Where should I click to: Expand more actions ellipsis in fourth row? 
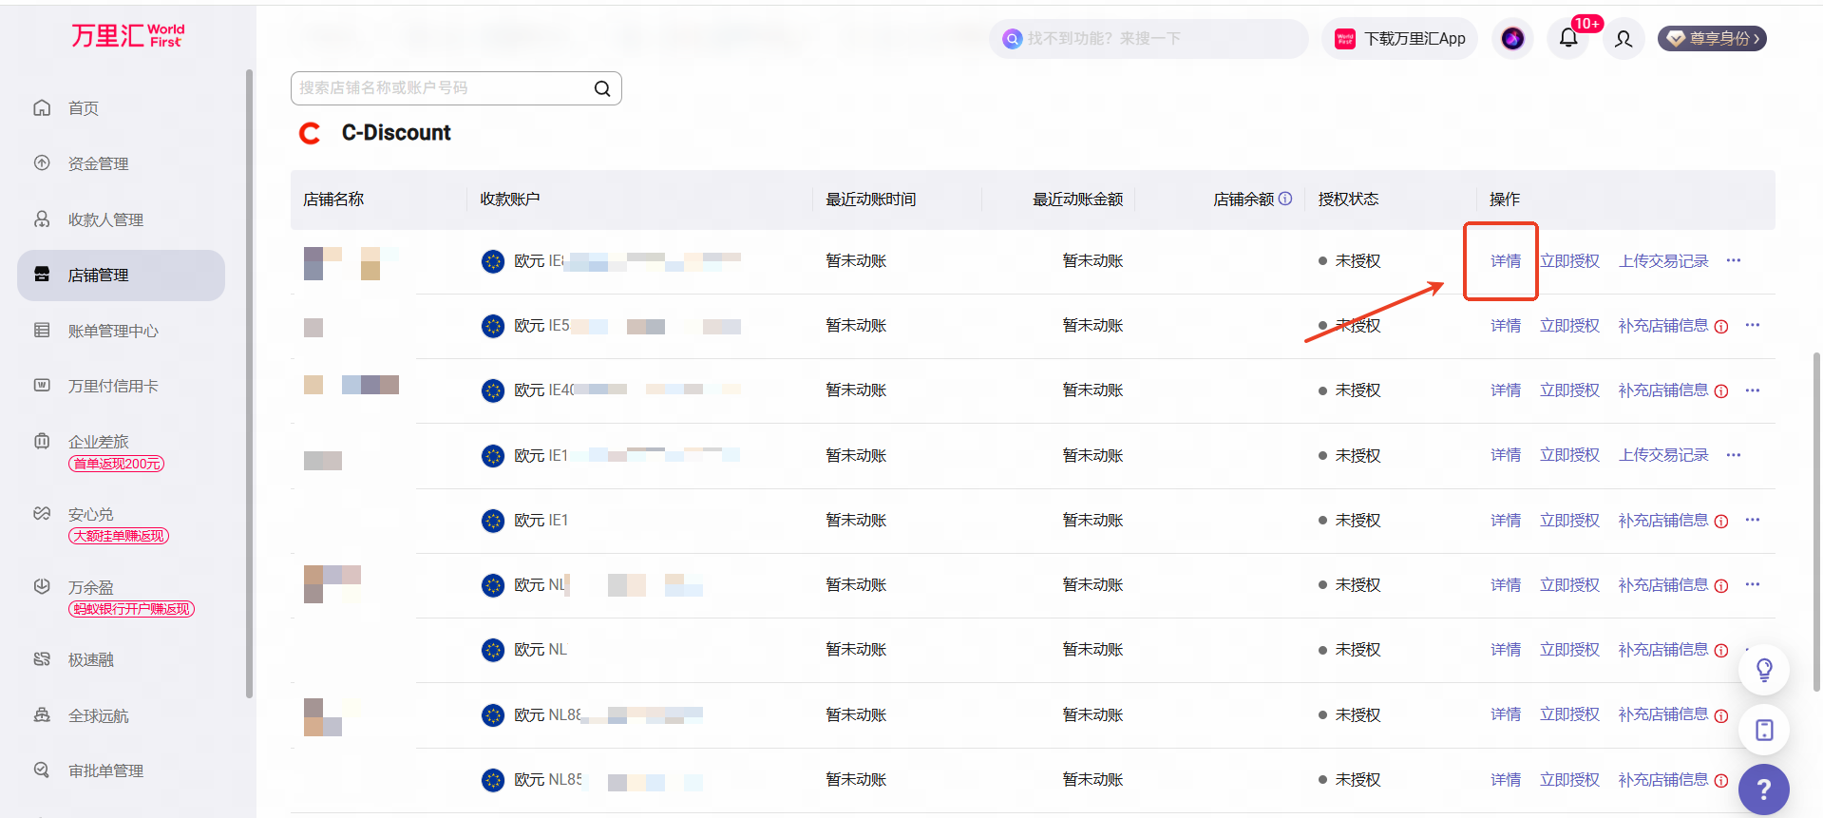[1734, 455]
